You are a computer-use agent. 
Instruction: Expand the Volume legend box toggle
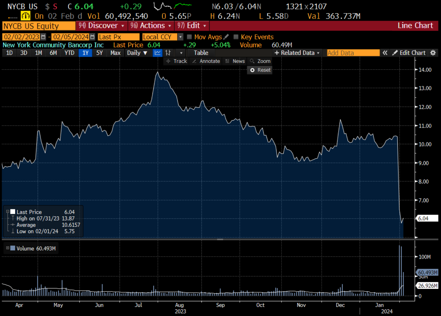coord(8,248)
